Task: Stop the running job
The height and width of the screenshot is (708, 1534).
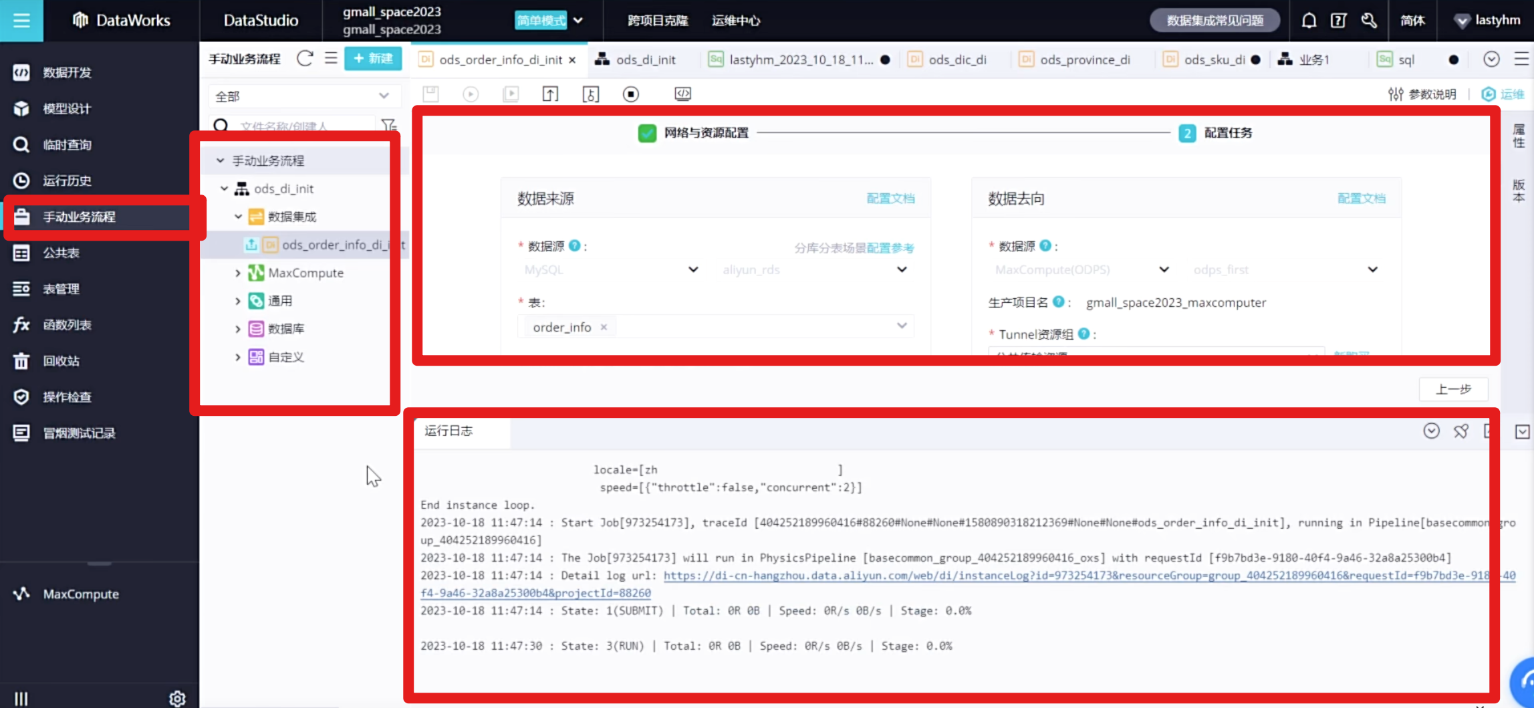Action: (x=631, y=94)
